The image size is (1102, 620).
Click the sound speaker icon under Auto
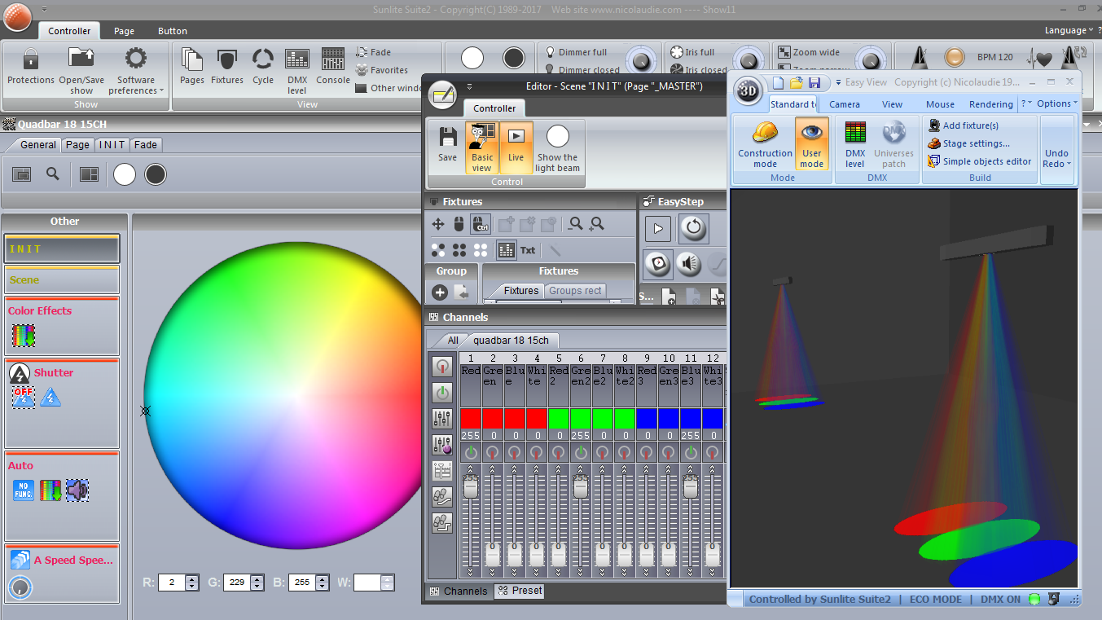(x=77, y=490)
